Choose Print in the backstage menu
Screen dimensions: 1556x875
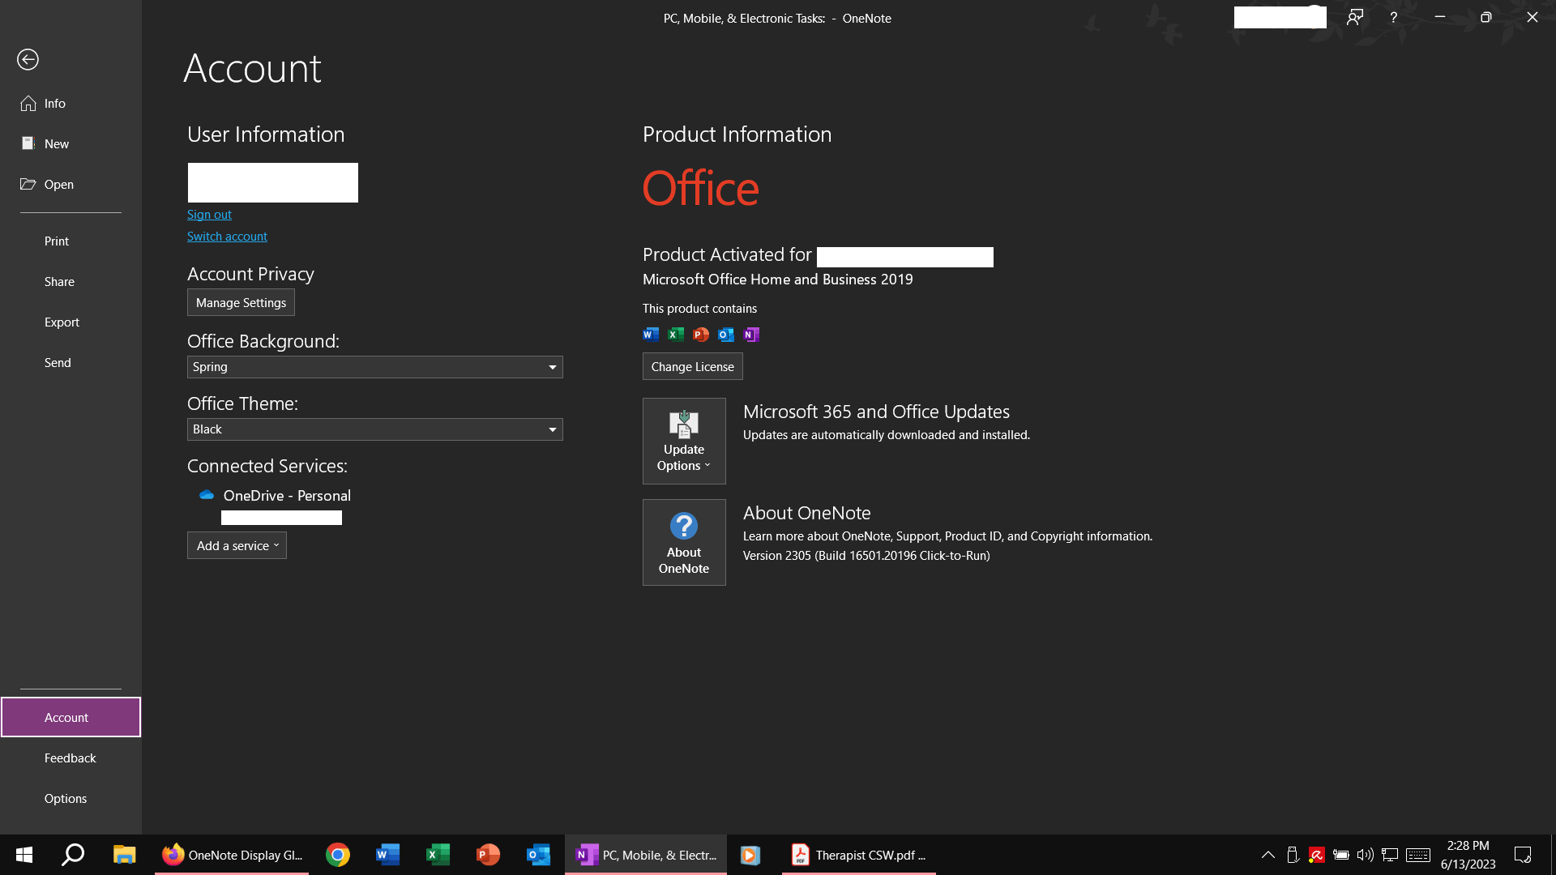tap(71, 241)
